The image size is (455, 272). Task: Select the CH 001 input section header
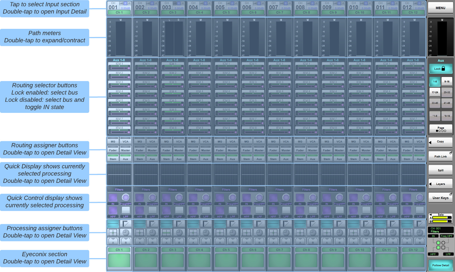click(119, 8)
